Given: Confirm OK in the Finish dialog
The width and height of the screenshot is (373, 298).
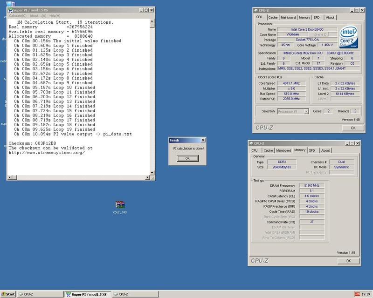Looking at the screenshot, I should (187, 158).
